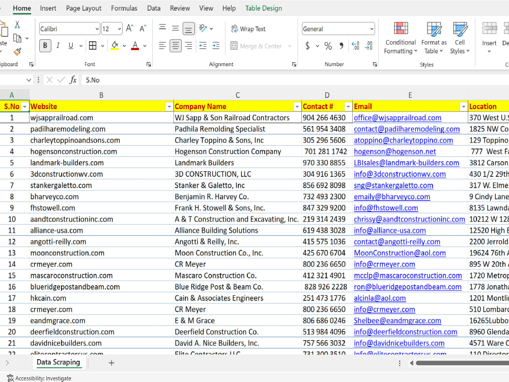509x382 pixels.
Task: Top align cell contents
Action: [162, 28]
